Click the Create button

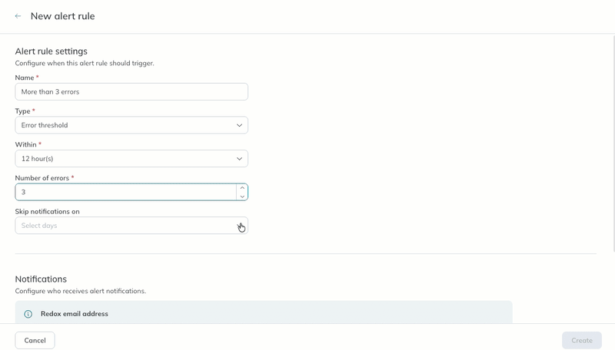pyautogui.click(x=582, y=340)
